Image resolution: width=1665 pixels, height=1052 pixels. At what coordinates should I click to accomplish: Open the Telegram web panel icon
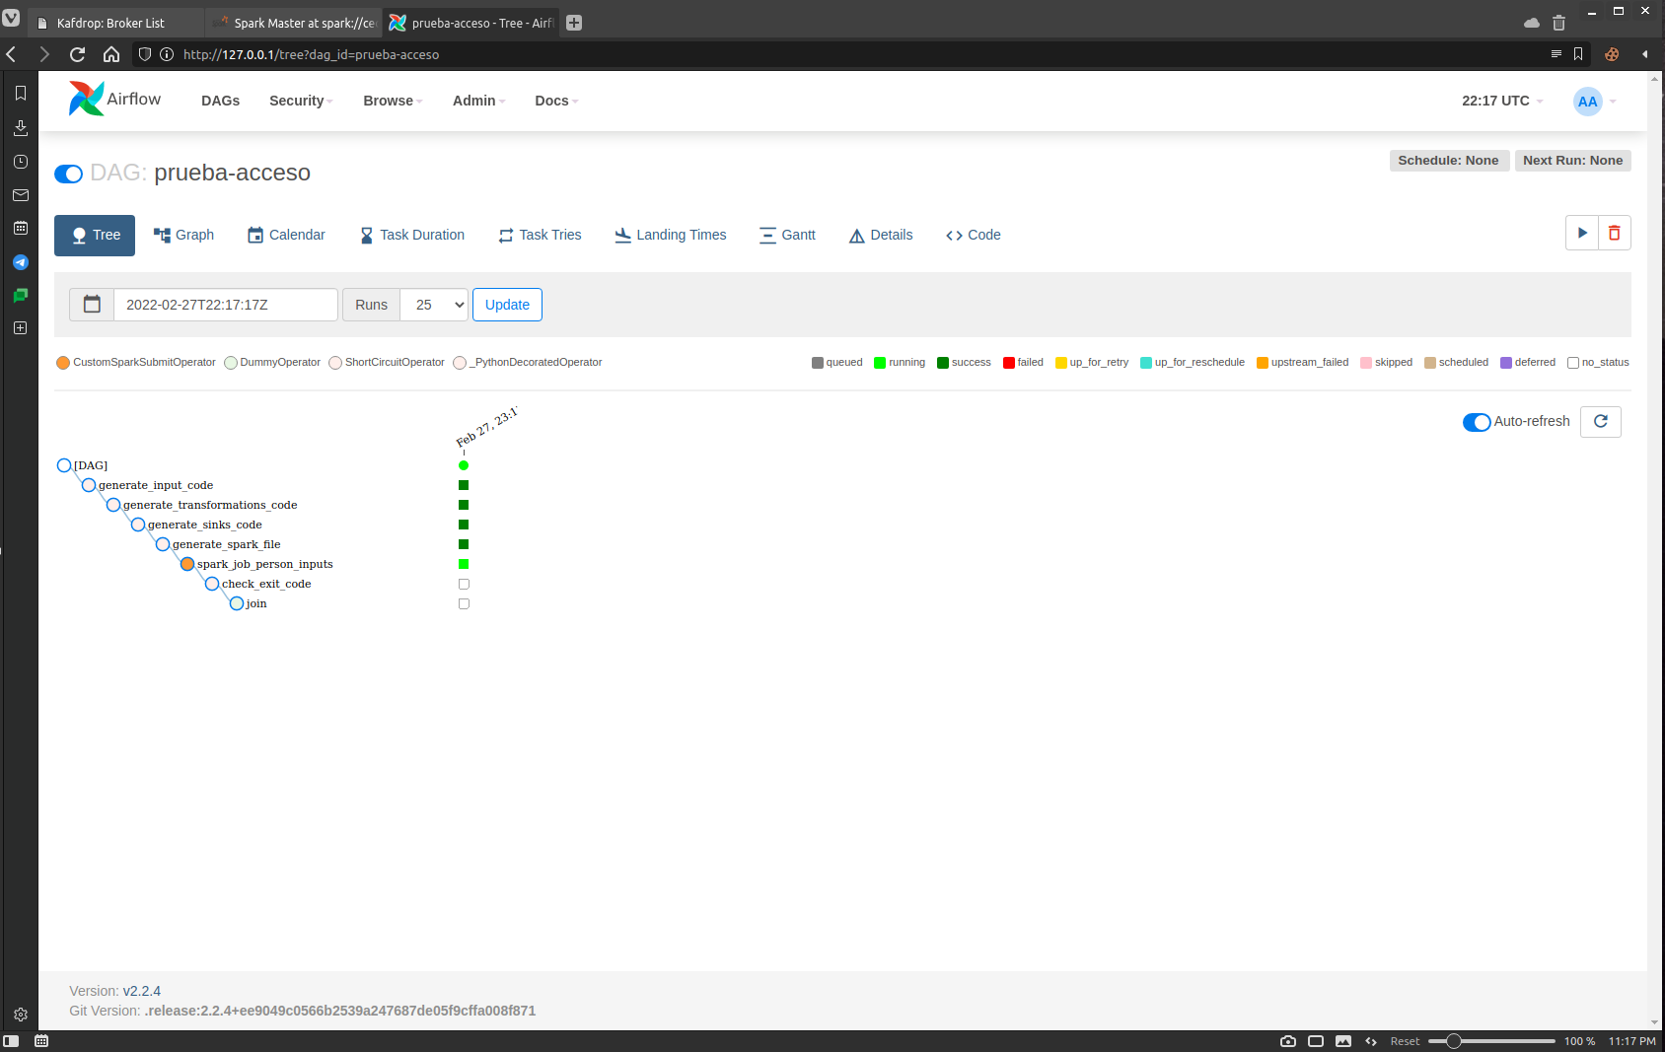[x=20, y=262]
